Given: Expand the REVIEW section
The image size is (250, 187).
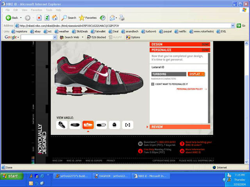Looking at the screenshot, I should click(180, 127).
